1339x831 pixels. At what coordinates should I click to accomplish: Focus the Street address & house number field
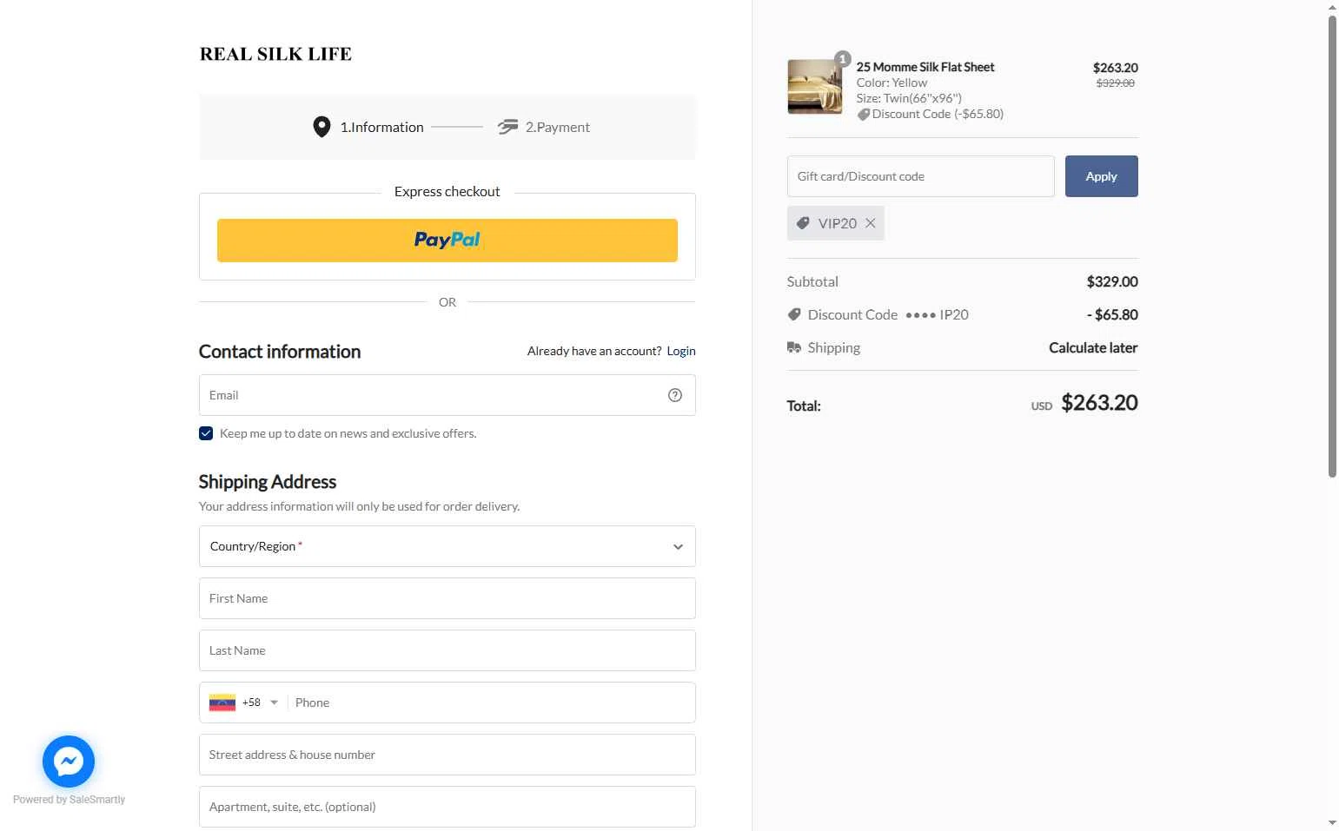[x=447, y=755]
